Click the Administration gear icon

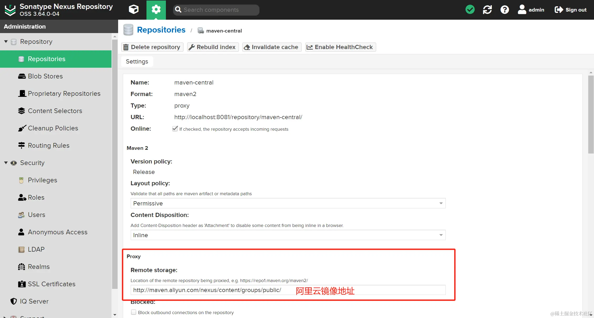click(156, 10)
